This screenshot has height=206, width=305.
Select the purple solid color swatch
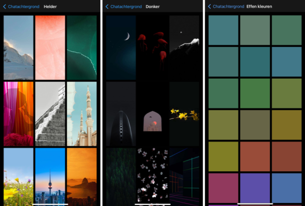[255, 188]
